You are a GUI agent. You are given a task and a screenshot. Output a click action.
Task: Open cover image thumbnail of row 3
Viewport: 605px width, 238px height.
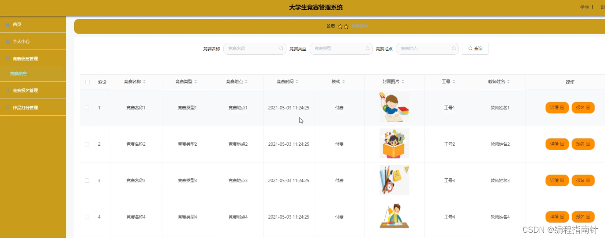click(x=394, y=180)
